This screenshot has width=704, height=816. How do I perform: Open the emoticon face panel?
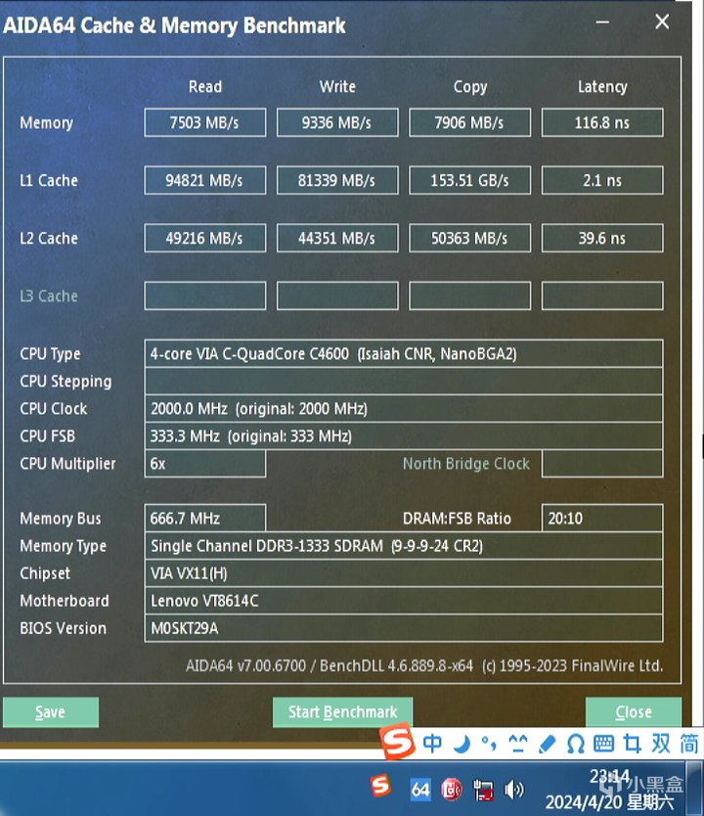pos(518,745)
